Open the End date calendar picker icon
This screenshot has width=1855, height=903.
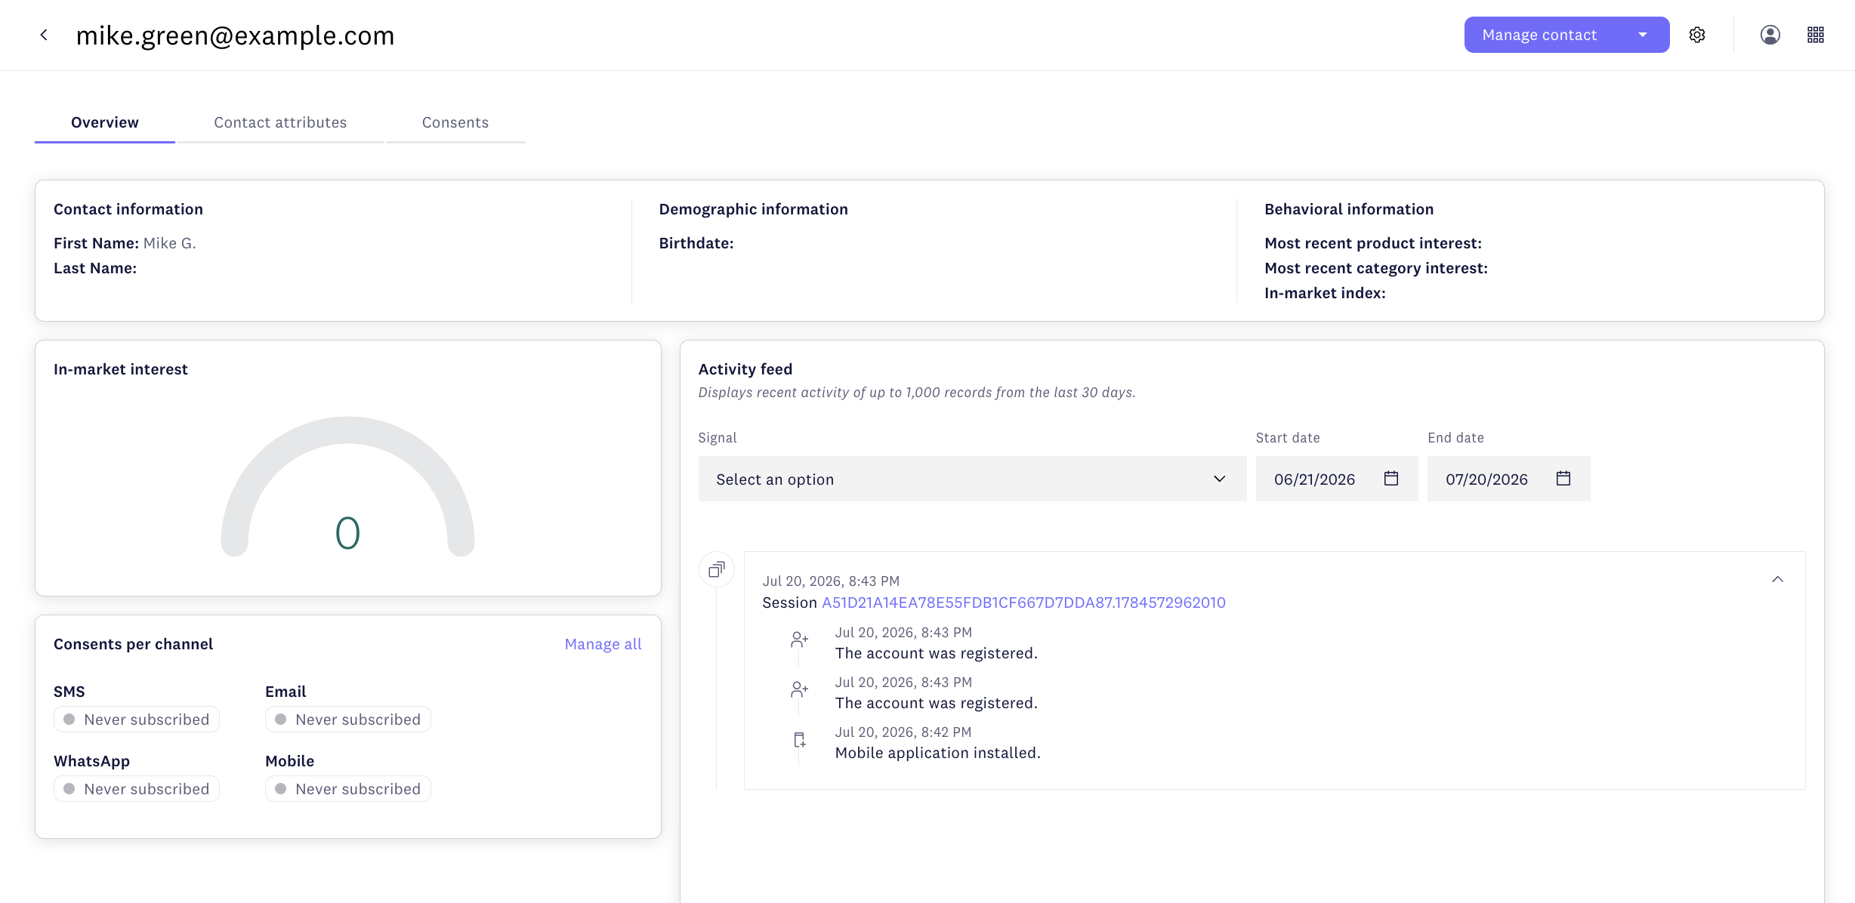1563,479
